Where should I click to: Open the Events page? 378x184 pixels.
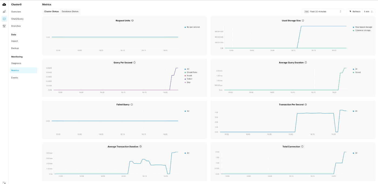(23, 78)
